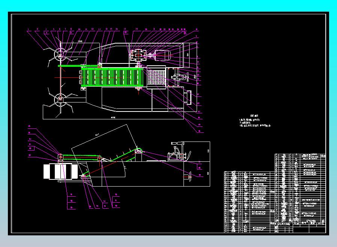337x247 pixels.
Task: Select the rectangular outboard bracket in top view
Action: point(188,97)
